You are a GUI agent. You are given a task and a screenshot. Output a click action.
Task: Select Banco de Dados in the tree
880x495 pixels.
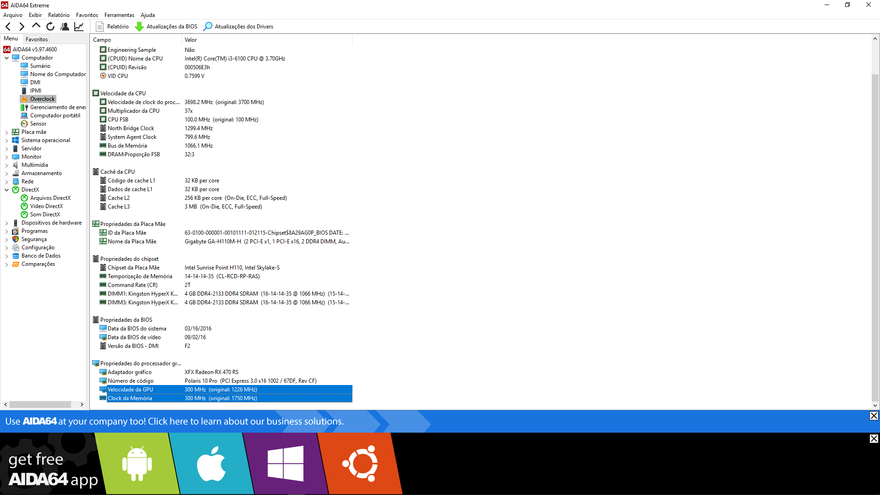41,256
